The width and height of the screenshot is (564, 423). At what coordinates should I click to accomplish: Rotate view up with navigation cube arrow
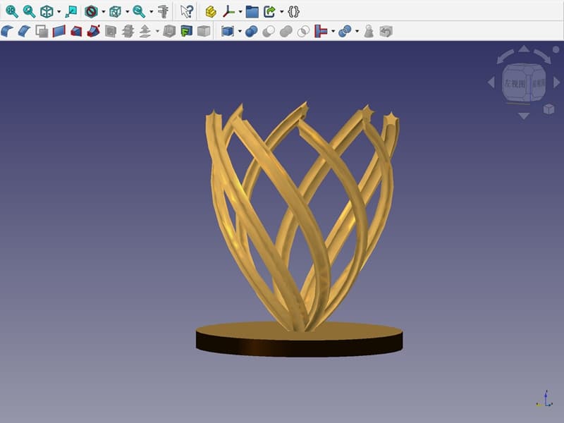[524, 49]
